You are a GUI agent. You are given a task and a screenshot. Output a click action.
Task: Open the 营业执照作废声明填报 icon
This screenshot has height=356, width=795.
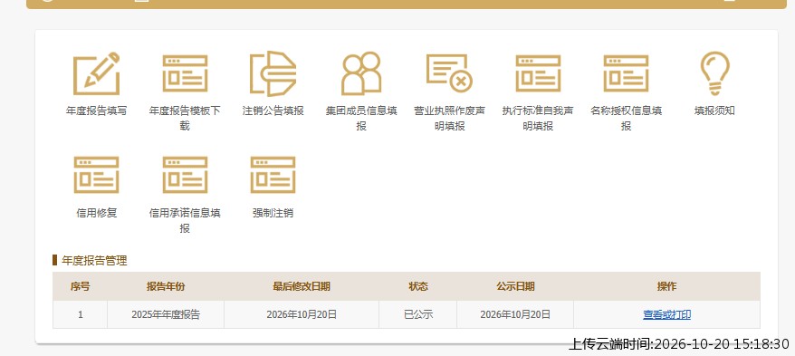point(449,73)
